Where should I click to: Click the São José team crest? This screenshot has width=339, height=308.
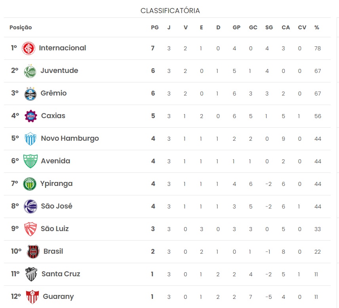[30, 207]
